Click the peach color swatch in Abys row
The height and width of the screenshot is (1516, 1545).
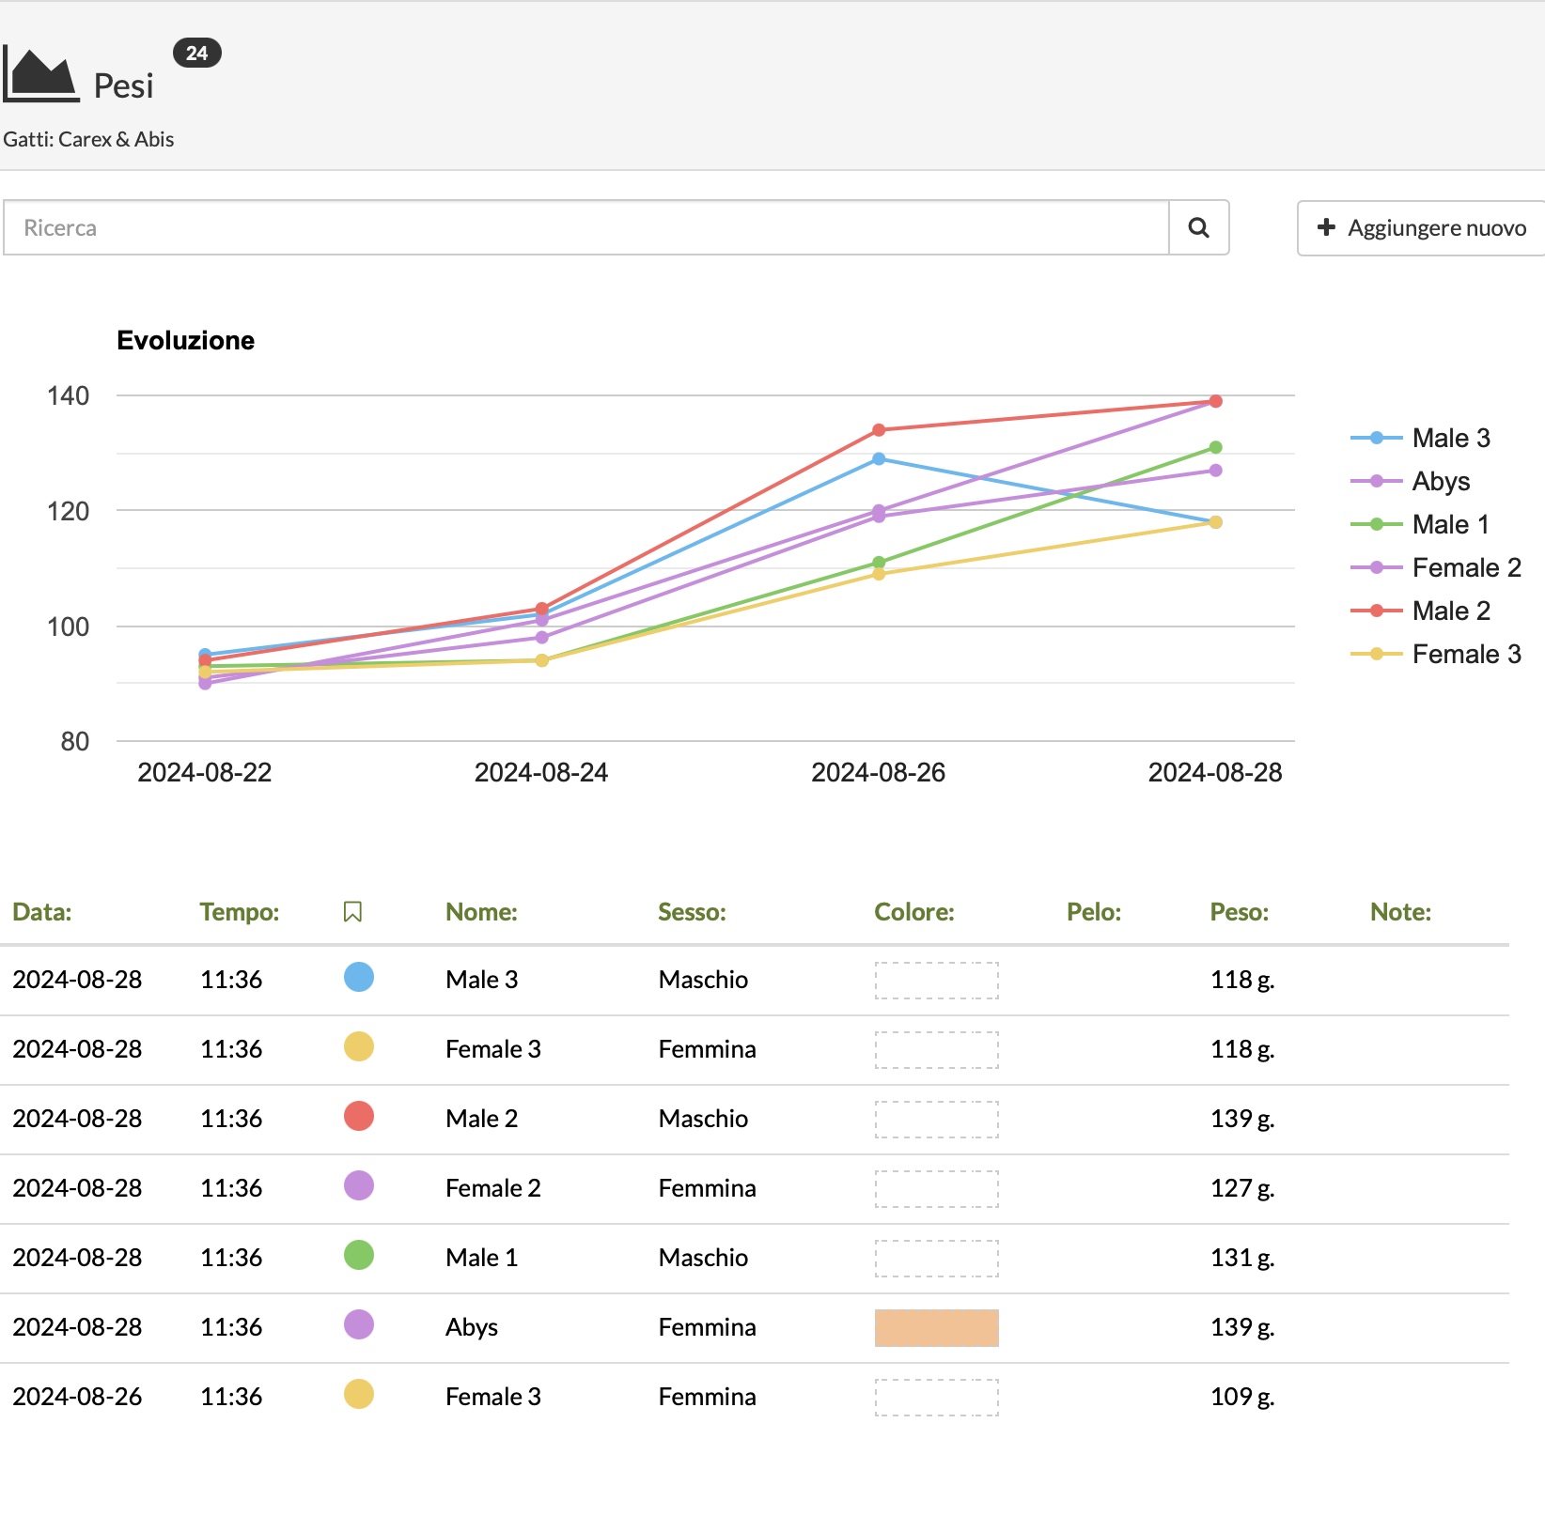click(x=937, y=1328)
